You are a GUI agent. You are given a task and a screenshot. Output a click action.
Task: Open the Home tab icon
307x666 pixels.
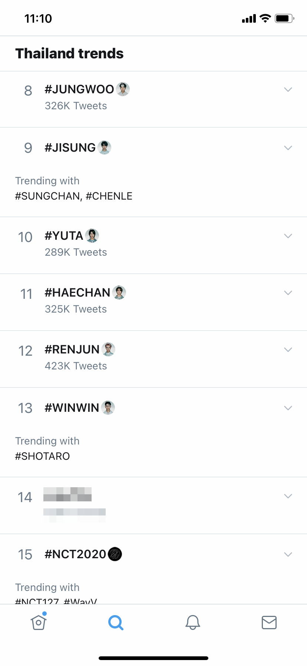39,622
